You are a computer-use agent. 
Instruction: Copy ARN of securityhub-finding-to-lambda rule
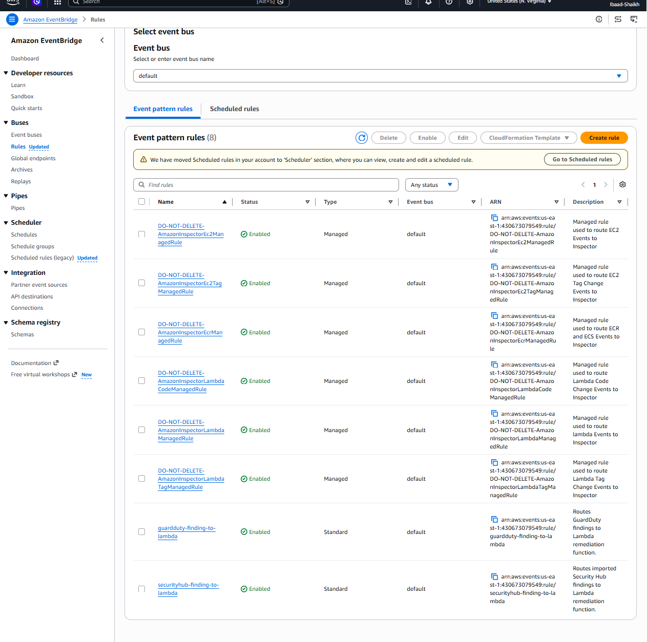pos(494,576)
